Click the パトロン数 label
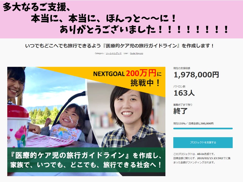243x182 pixels. click(x=179, y=86)
